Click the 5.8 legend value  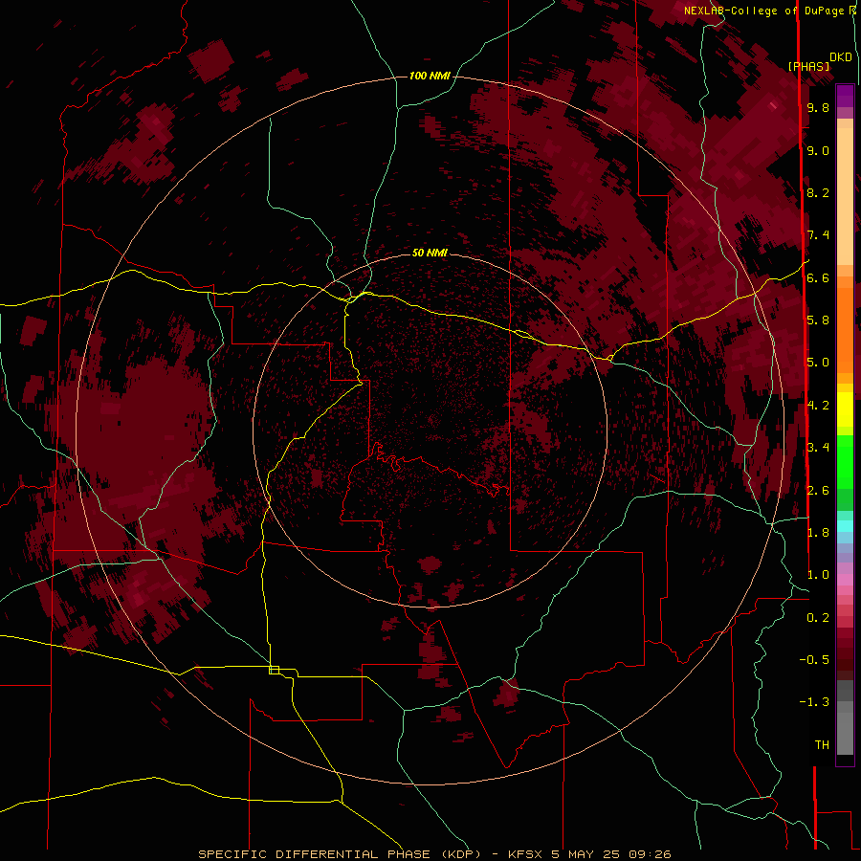[x=818, y=320]
